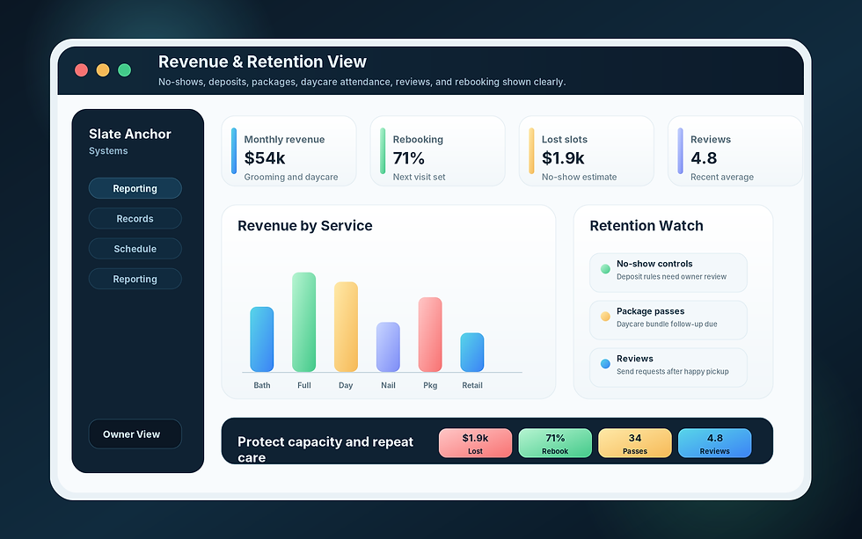The width and height of the screenshot is (862, 539).
Task: Open the Lost slots $1.9k card
Action: pyautogui.click(x=587, y=151)
